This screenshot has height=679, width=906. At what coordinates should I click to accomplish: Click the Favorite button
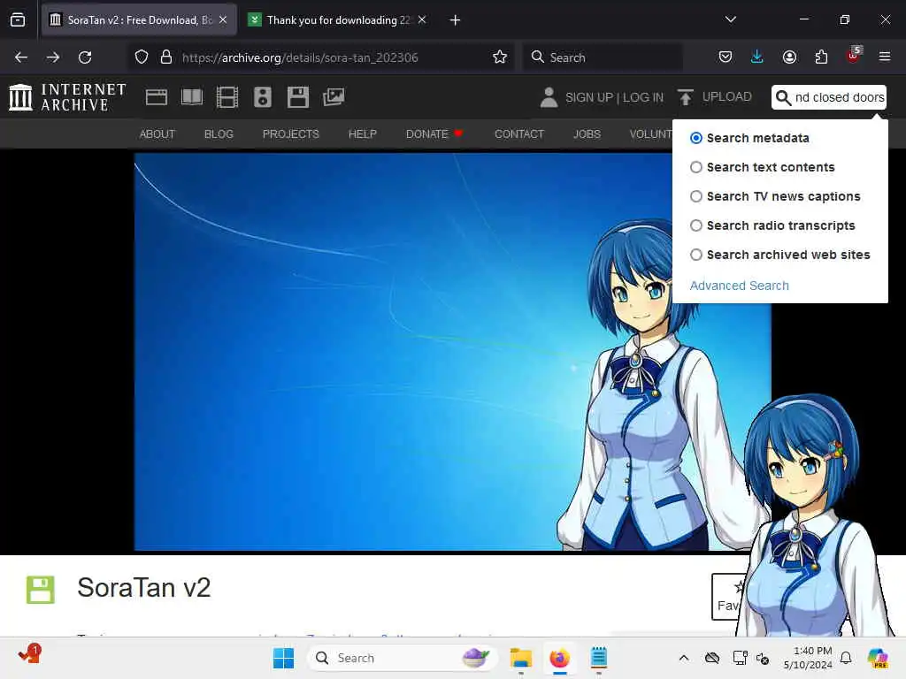[727, 597]
